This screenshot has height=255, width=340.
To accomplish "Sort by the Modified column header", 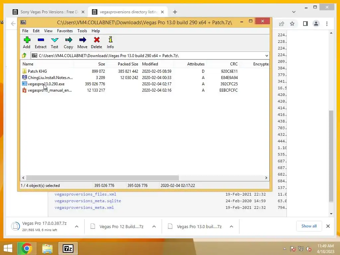I will click(157, 64).
